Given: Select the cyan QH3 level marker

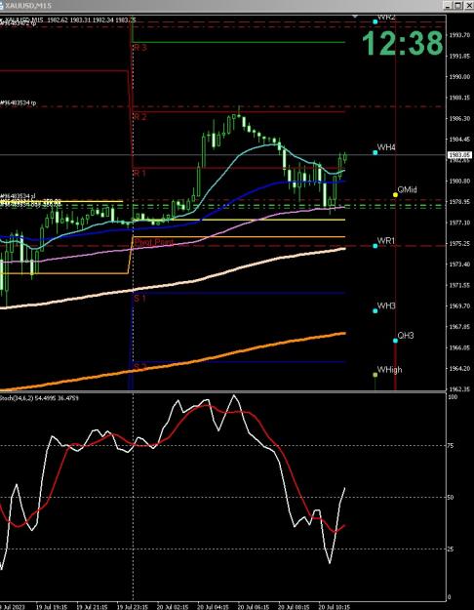Looking at the screenshot, I should (395, 341).
